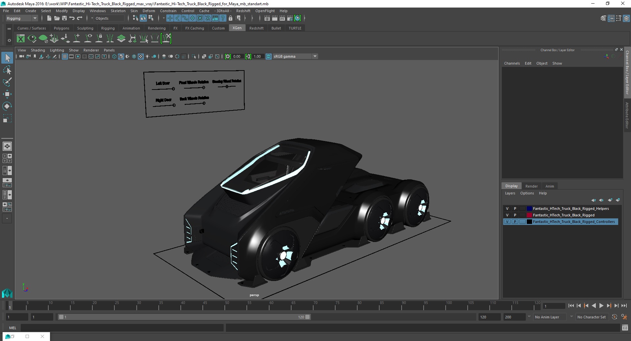Activate the Lasso select tool
Image resolution: width=631 pixels, height=341 pixels.
[x=7, y=70]
